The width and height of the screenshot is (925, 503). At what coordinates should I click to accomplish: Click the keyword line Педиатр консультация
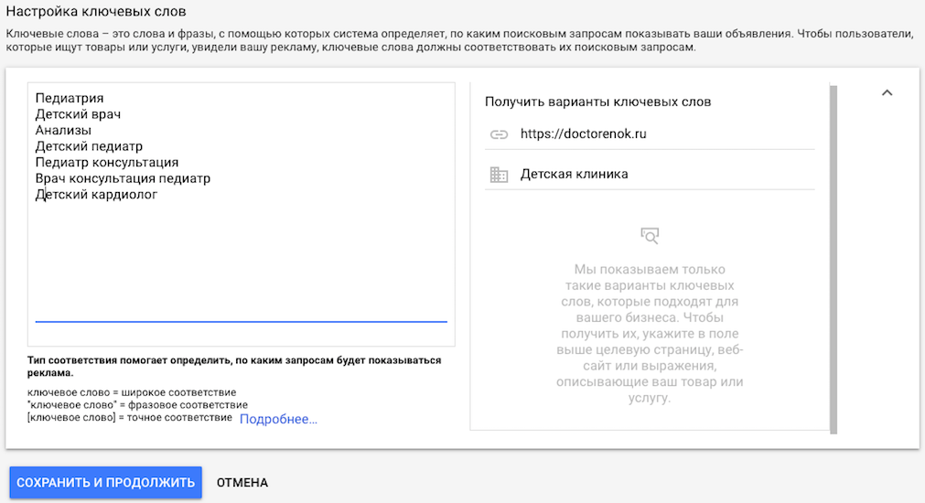(107, 162)
